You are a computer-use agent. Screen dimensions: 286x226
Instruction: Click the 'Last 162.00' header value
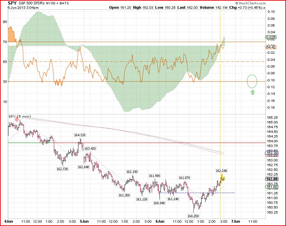point(187,7)
